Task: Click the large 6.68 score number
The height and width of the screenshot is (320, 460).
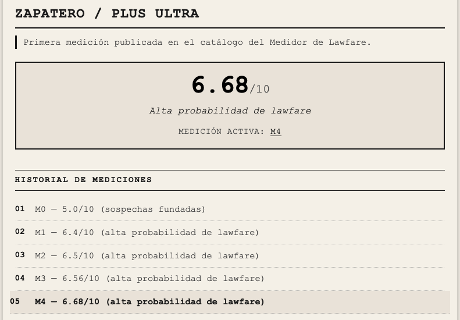Action: click(220, 84)
